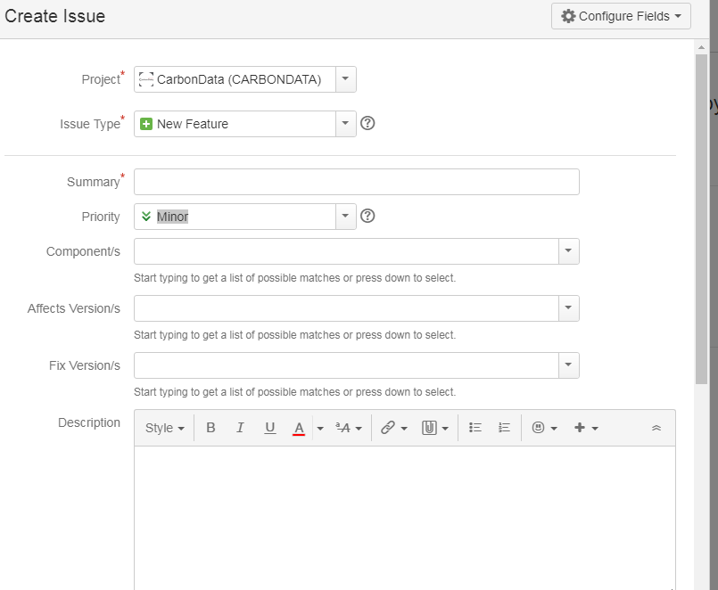718x590 pixels.
Task: Open the plus insert-other menu
Action: click(586, 428)
